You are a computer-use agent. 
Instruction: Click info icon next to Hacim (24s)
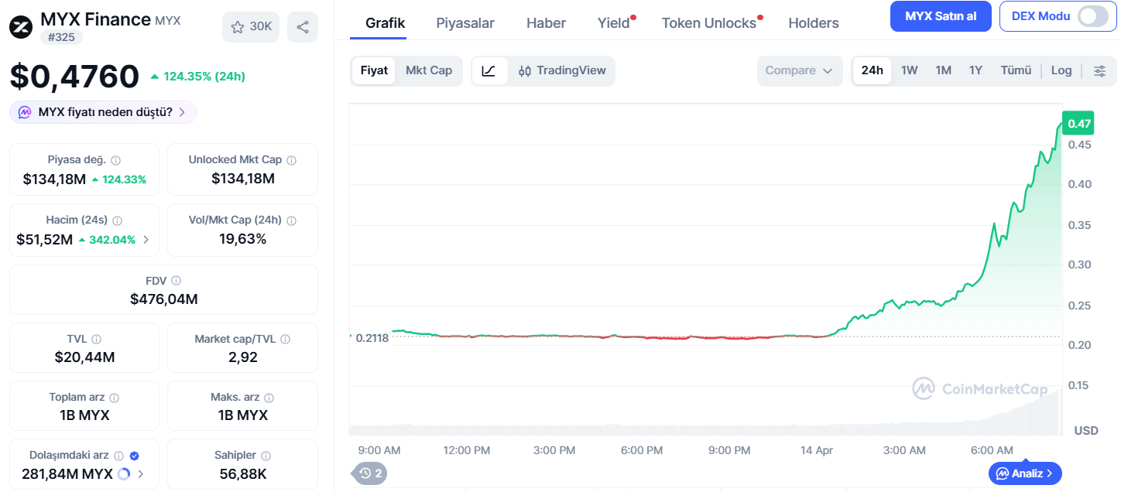point(117,220)
